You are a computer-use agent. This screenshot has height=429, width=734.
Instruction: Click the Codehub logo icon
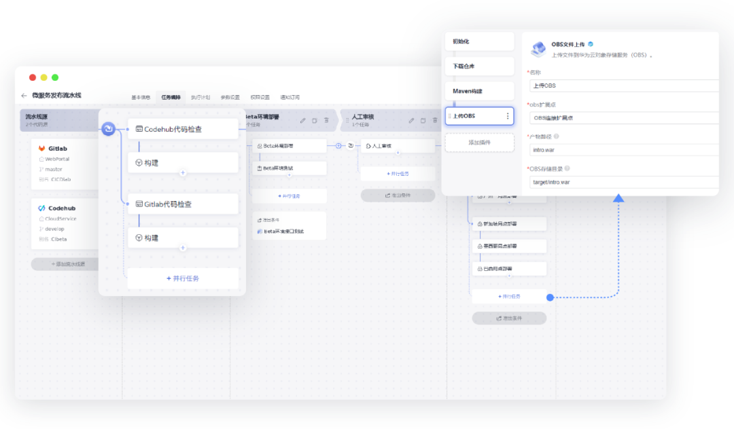pos(41,208)
